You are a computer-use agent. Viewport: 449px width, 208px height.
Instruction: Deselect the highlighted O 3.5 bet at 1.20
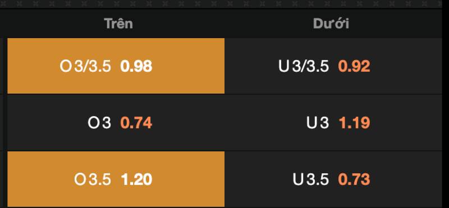click(116, 179)
